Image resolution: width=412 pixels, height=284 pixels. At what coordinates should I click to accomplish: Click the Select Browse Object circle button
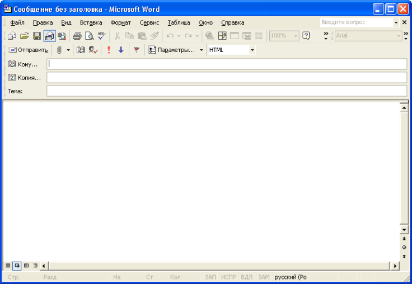click(404, 247)
